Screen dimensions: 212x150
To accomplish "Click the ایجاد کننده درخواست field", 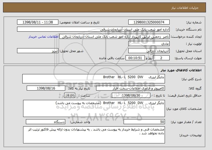I will (x=115, y=37).
